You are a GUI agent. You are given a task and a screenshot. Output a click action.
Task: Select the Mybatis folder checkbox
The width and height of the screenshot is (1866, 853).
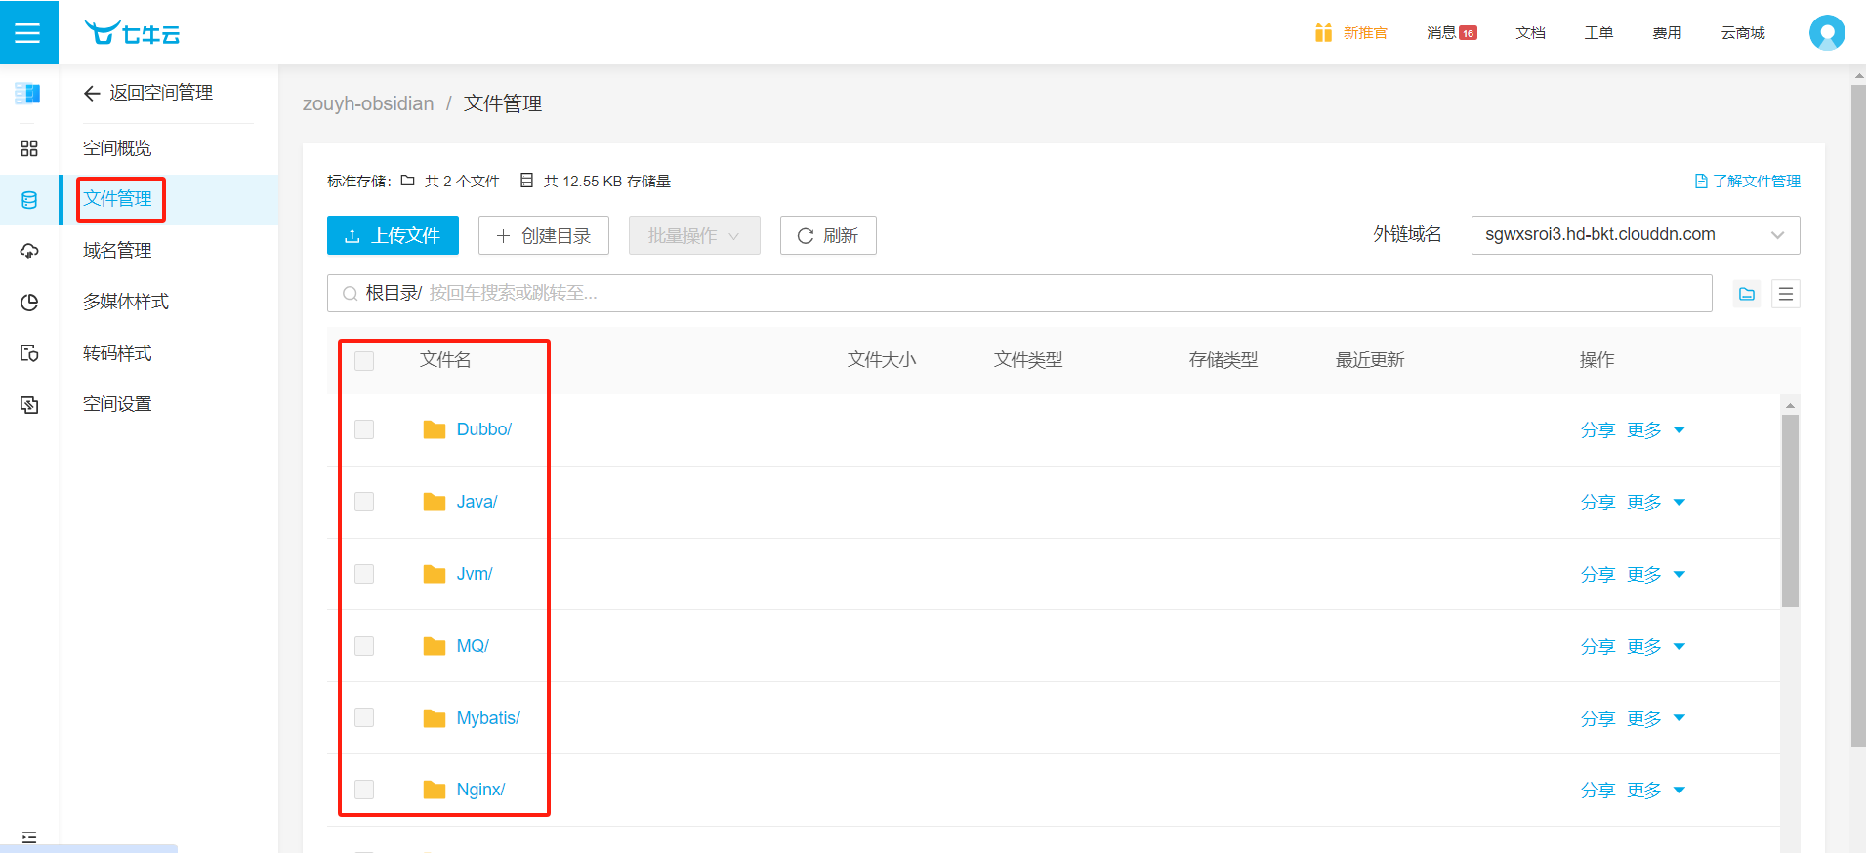364,718
